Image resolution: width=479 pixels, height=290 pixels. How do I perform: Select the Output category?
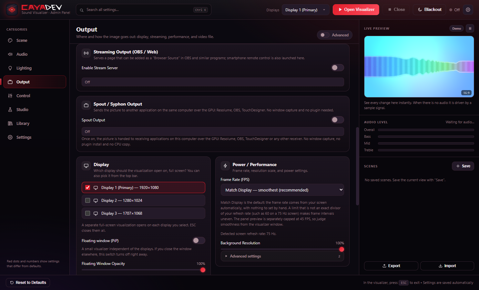pos(35,82)
